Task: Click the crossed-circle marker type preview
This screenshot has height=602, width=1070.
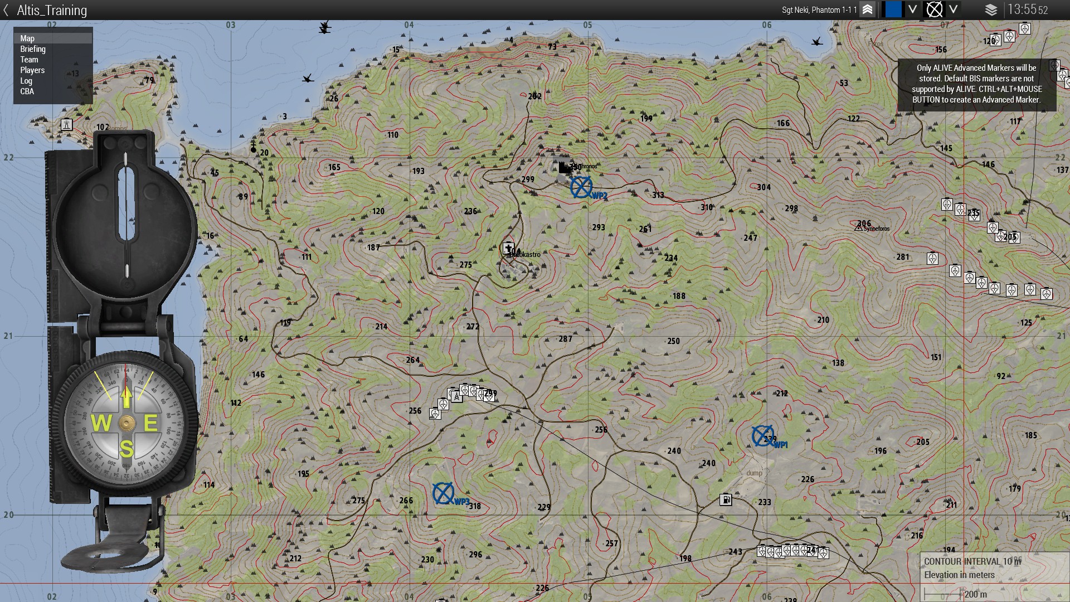Action: click(934, 10)
